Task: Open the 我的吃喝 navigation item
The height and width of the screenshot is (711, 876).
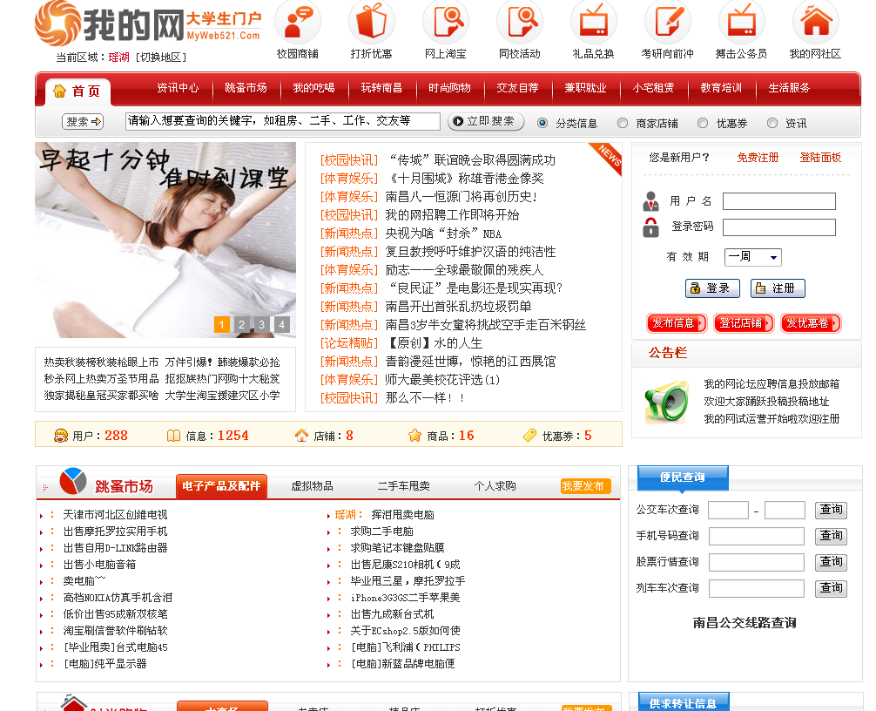Action: pos(314,88)
